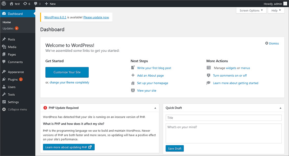289x156 pixels.
Task: Click the Pages icon in sidebar
Action: pyautogui.click(x=4, y=54)
